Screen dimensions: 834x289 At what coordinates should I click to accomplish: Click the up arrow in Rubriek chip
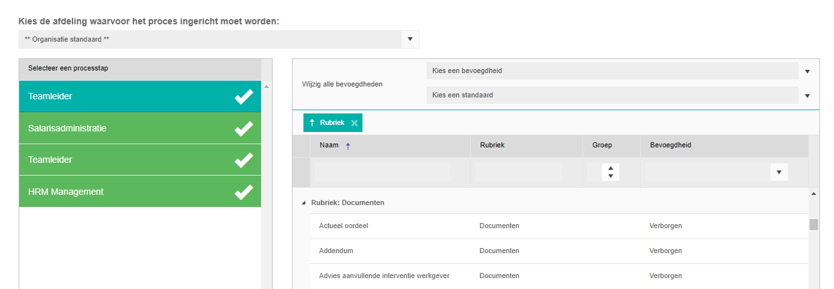pos(312,122)
